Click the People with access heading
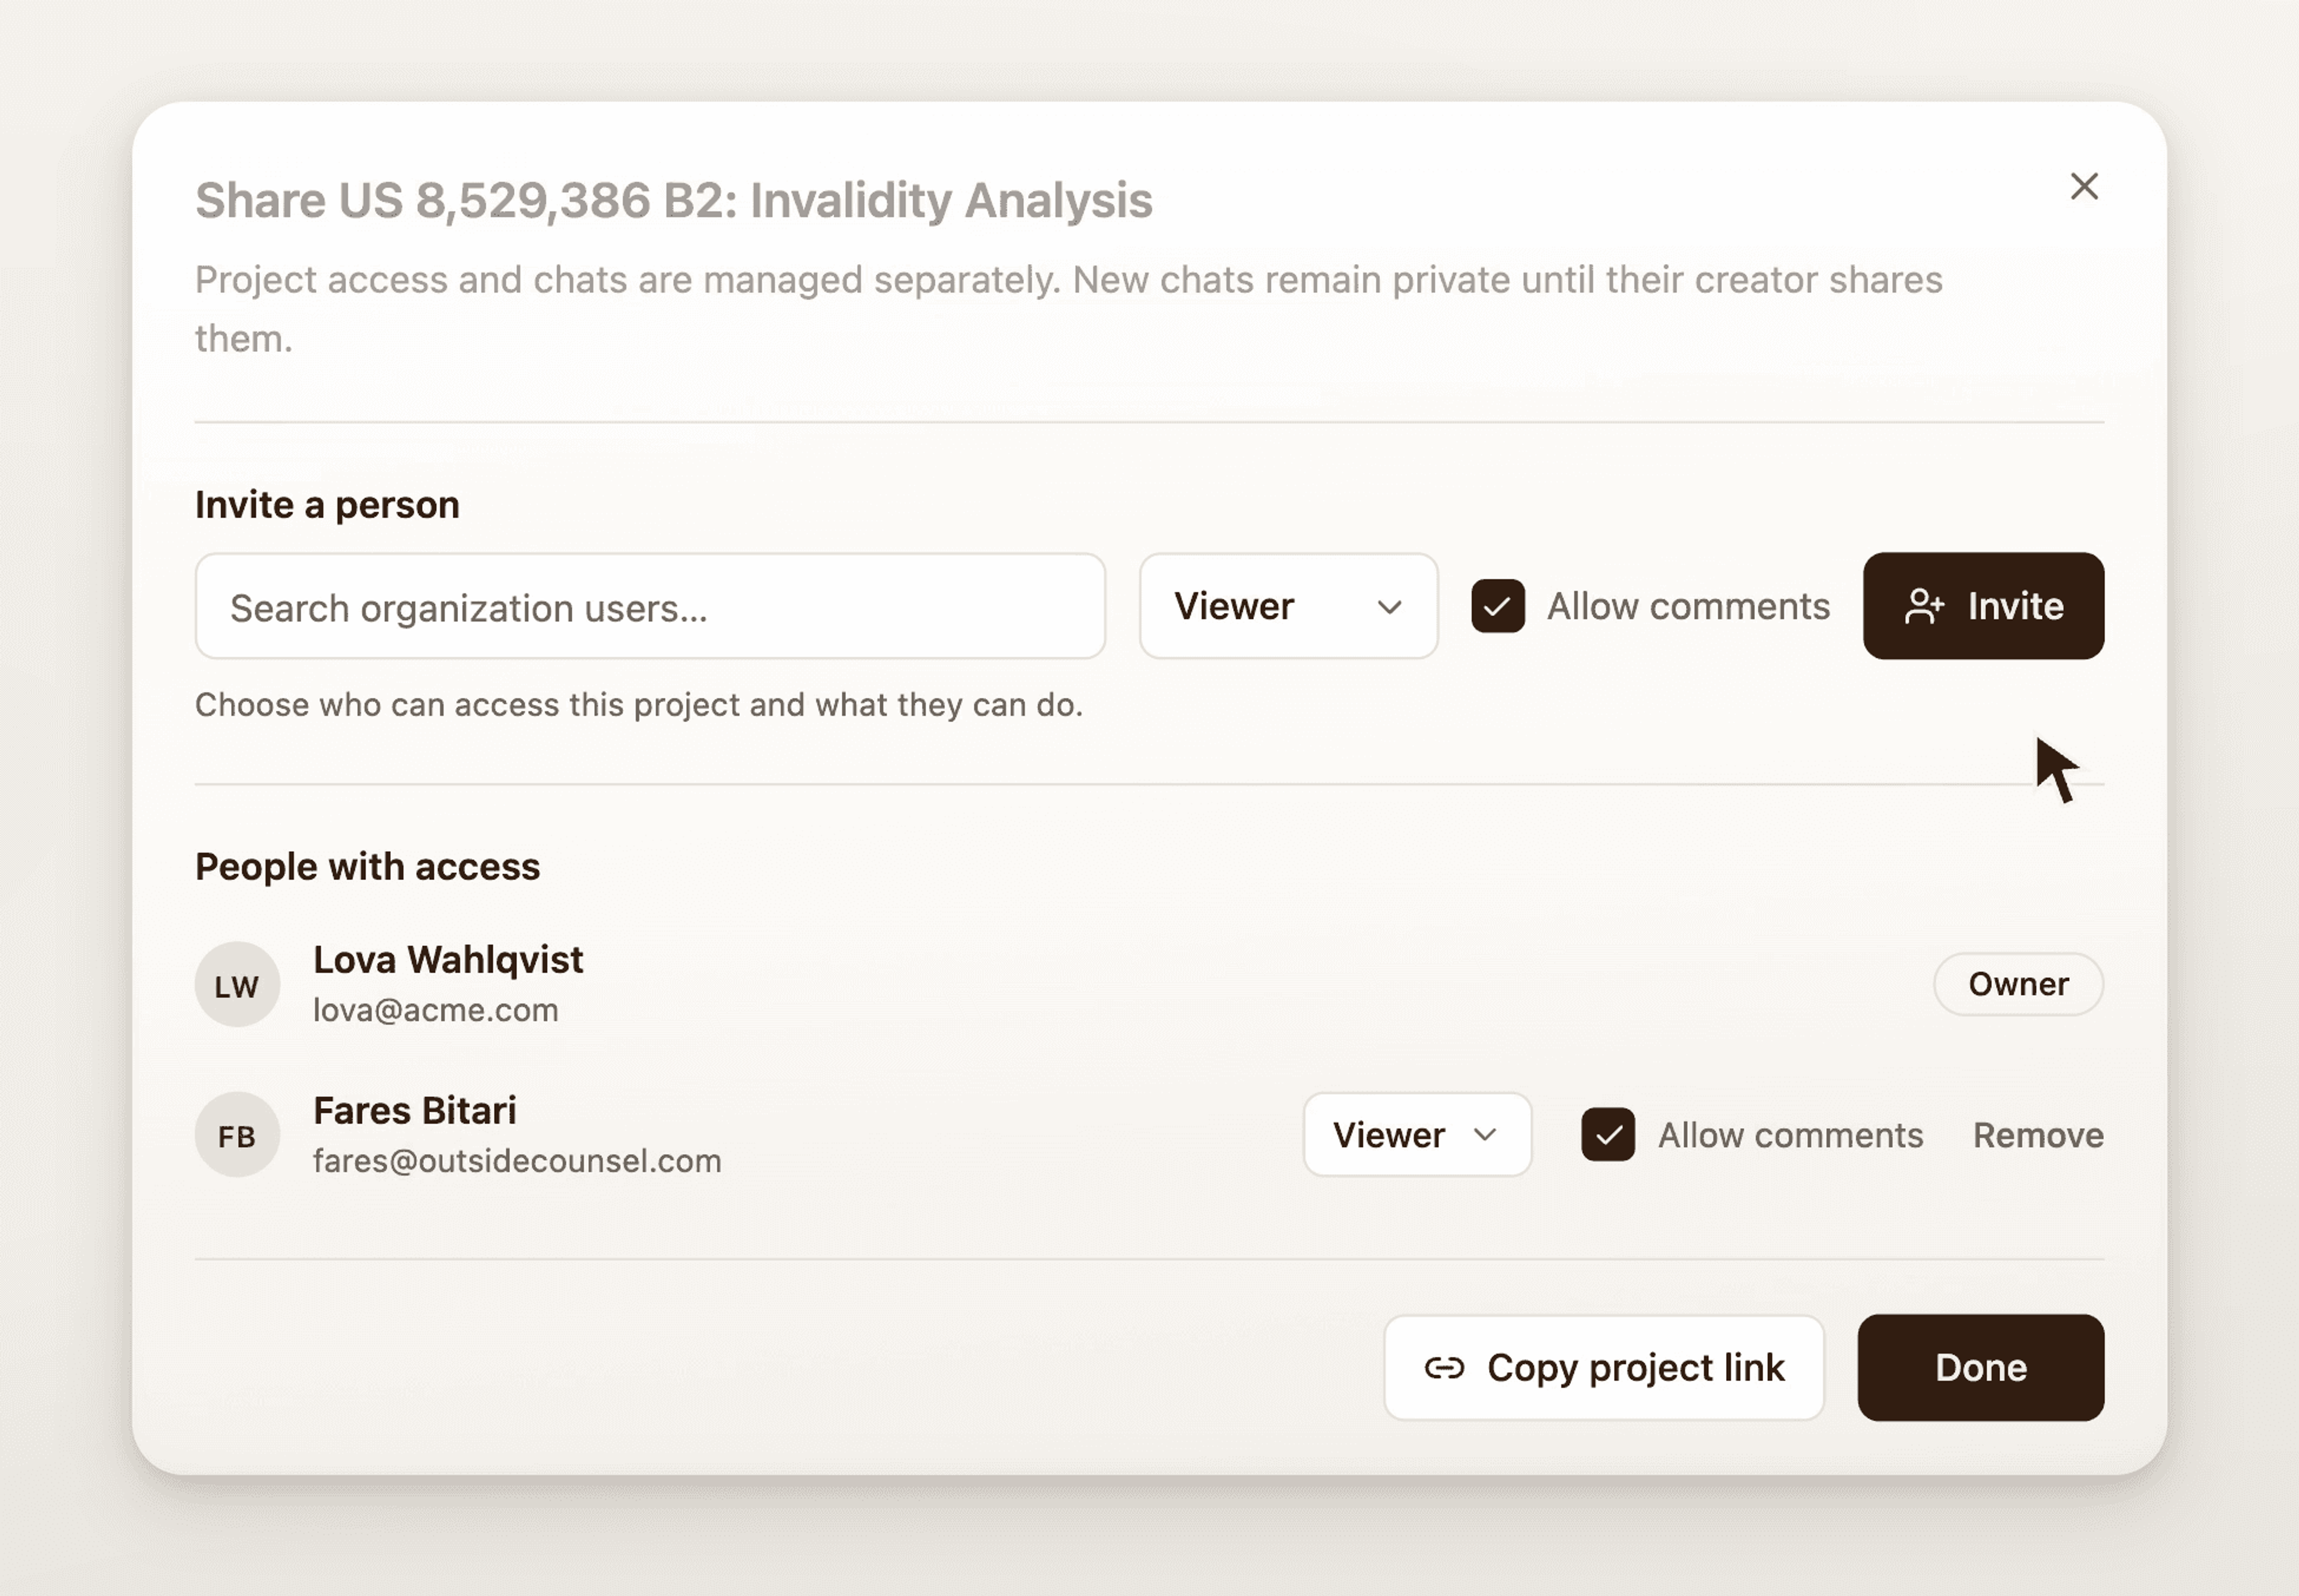2299x1596 pixels. point(367,866)
